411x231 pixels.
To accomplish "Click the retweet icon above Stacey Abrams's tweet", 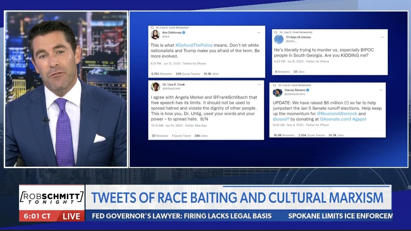I will click(x=275, y=85).
